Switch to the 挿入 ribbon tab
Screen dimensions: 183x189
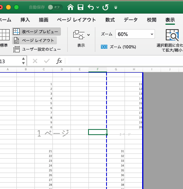point(25,20)
